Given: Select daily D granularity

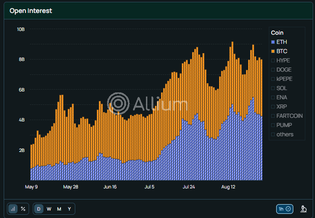Looking at the screenshot, I should pos(39,209).
